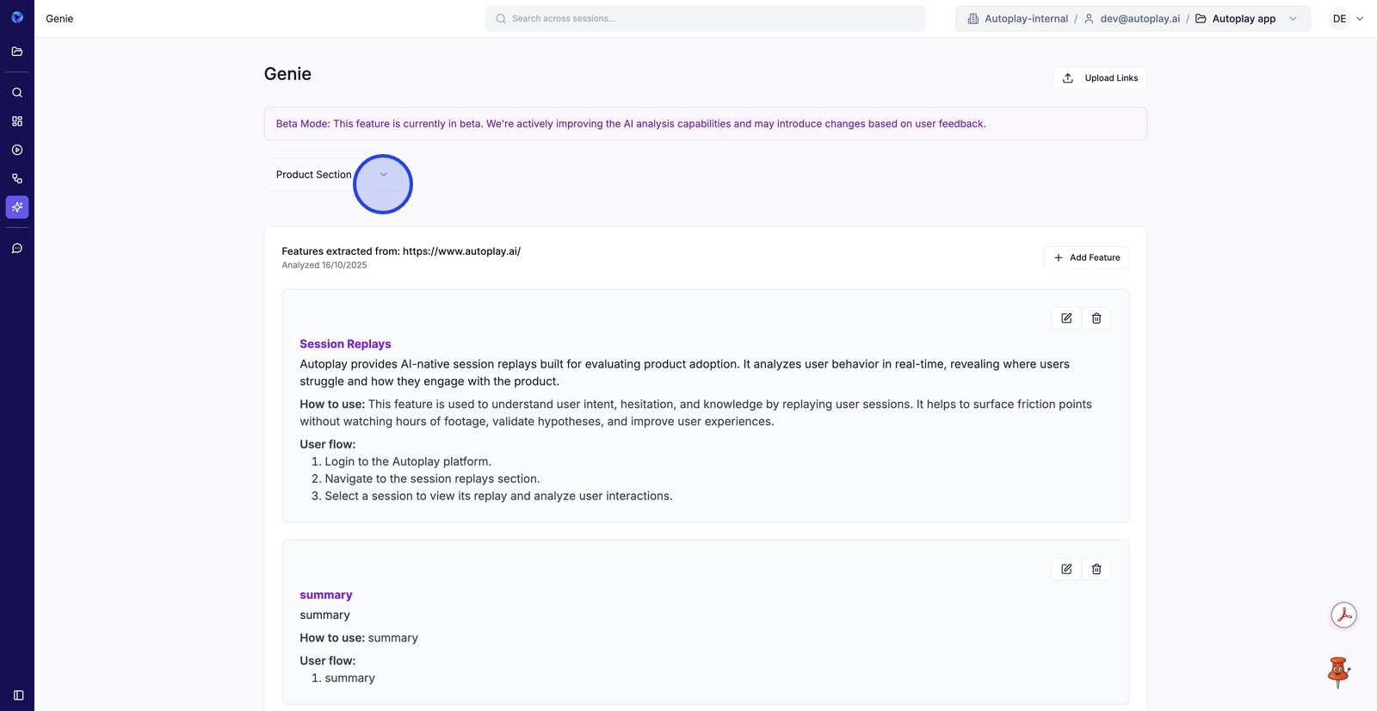Image resolution: width=1377 pixels, height=711 pixels.
Task: Open the connected-nodes flows sidebar item
Action: (17, 179)
